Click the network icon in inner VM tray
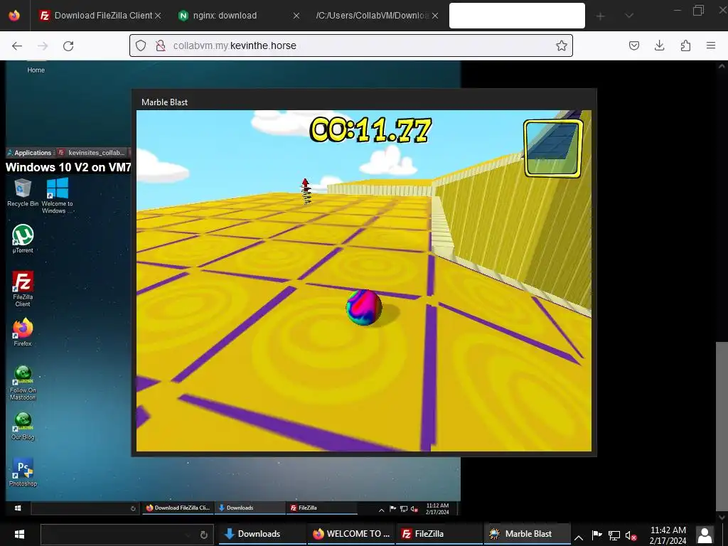 pos(404,509)
